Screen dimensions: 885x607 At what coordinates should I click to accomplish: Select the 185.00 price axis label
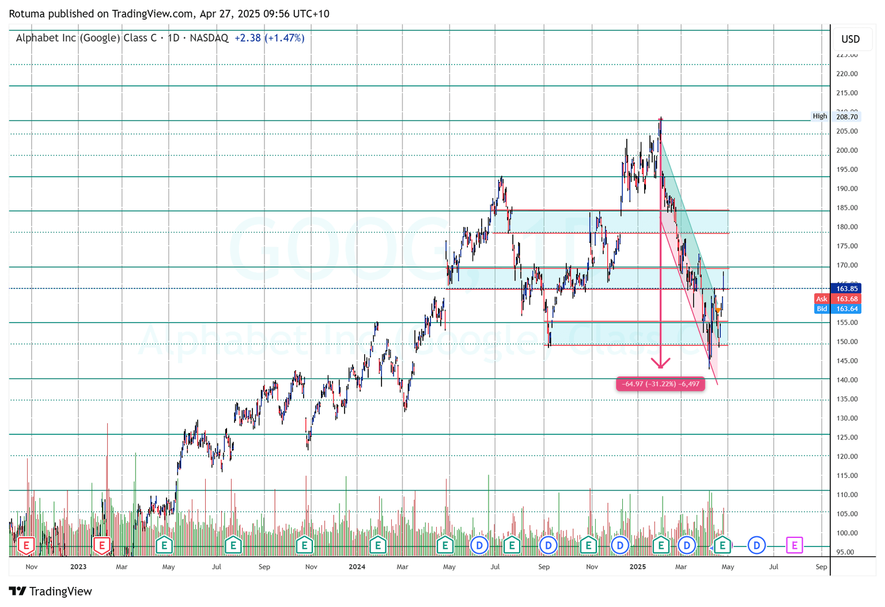(847, 208)
